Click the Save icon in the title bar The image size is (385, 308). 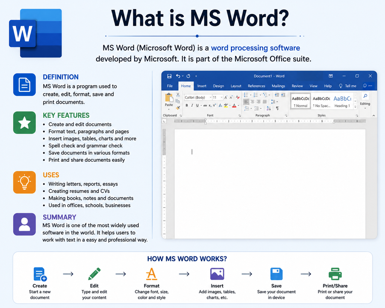(169, 76)
